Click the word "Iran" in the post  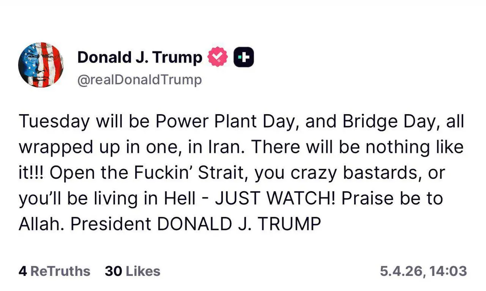226,147
